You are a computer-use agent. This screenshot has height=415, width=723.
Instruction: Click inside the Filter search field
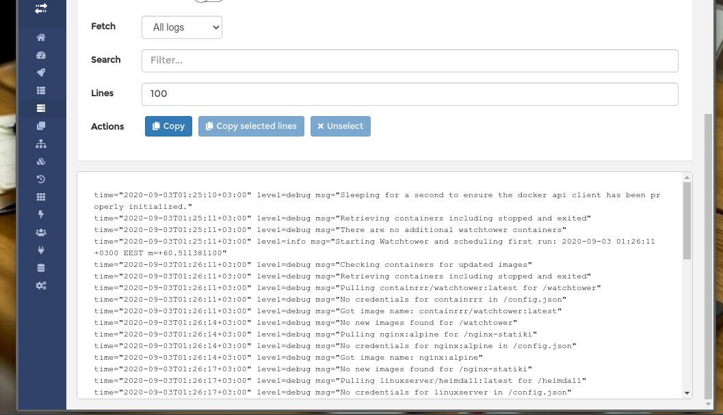coord(409,60)
